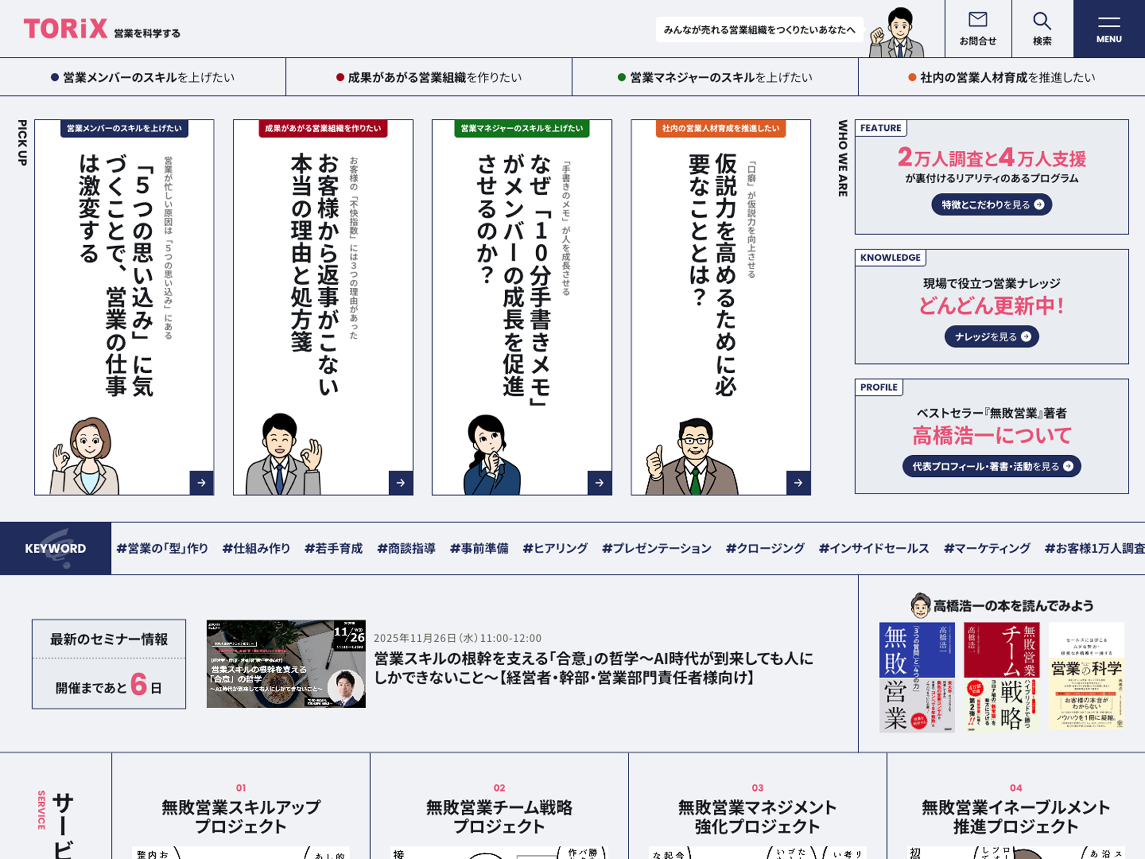Select 営業メンバーのスキルを上げたい nav tab

pos(143,77)
